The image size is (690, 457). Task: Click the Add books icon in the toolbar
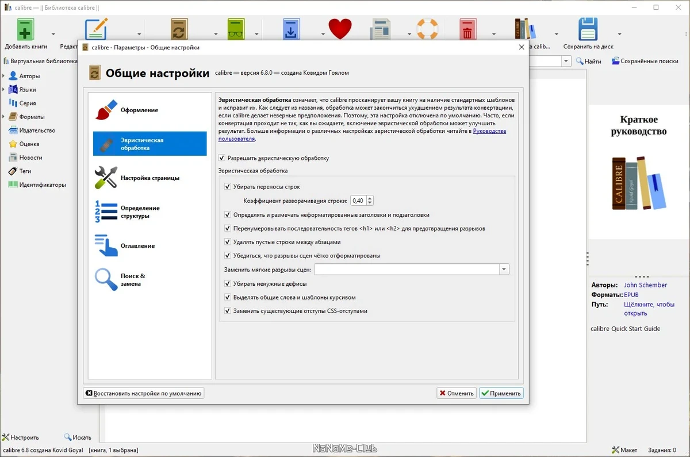(26, 29)
